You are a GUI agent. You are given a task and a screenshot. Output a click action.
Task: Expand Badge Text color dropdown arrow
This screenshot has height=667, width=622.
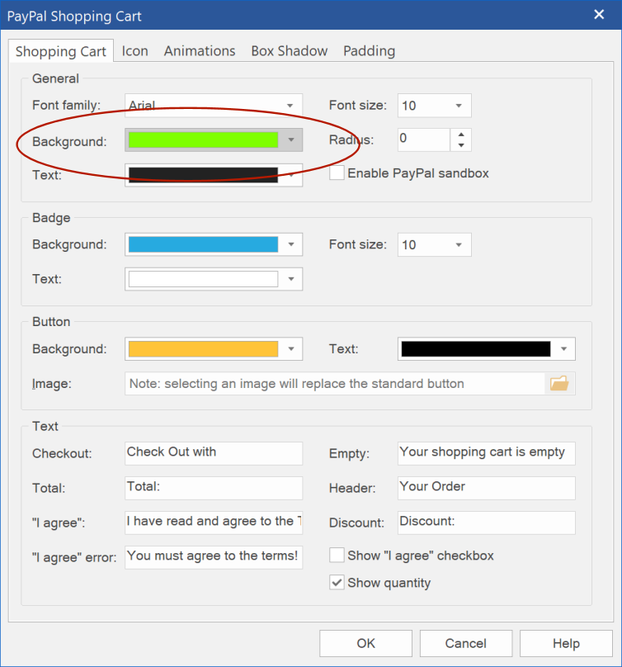coord(291,279)
